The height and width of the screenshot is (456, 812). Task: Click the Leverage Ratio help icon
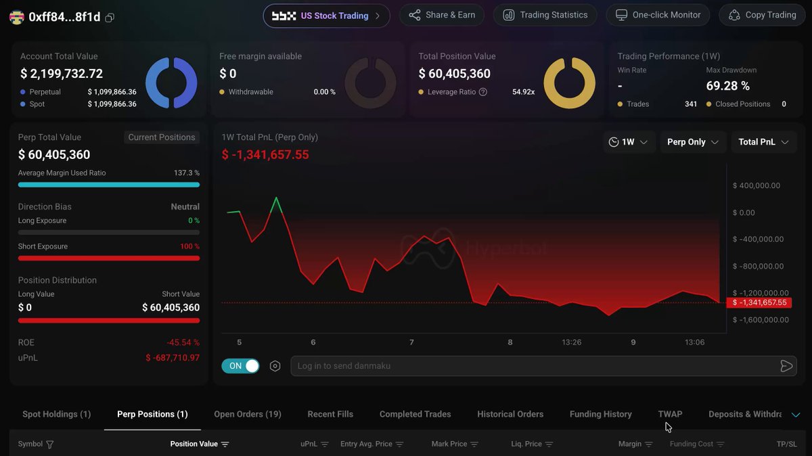(x=482, y=92)
